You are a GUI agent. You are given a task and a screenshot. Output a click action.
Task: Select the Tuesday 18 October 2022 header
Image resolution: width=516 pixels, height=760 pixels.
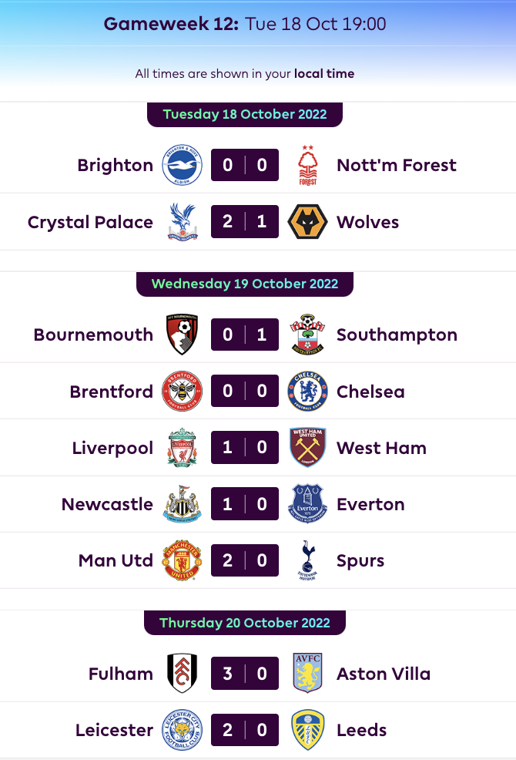tap(244, 114)
